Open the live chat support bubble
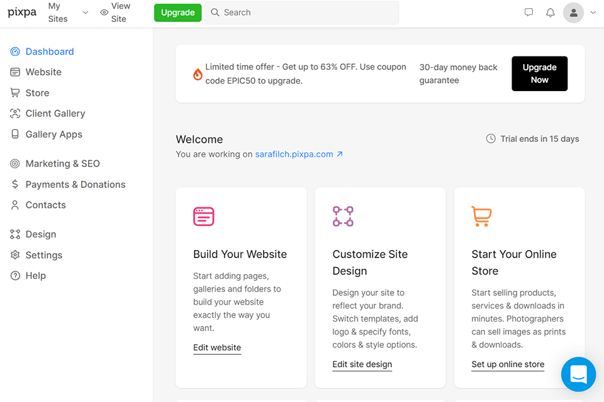604x402 pixels. coord(578,374)
